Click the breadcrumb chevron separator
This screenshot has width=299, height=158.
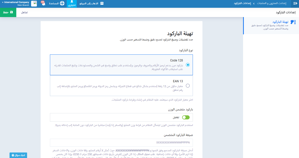click(x=254, y=4)
